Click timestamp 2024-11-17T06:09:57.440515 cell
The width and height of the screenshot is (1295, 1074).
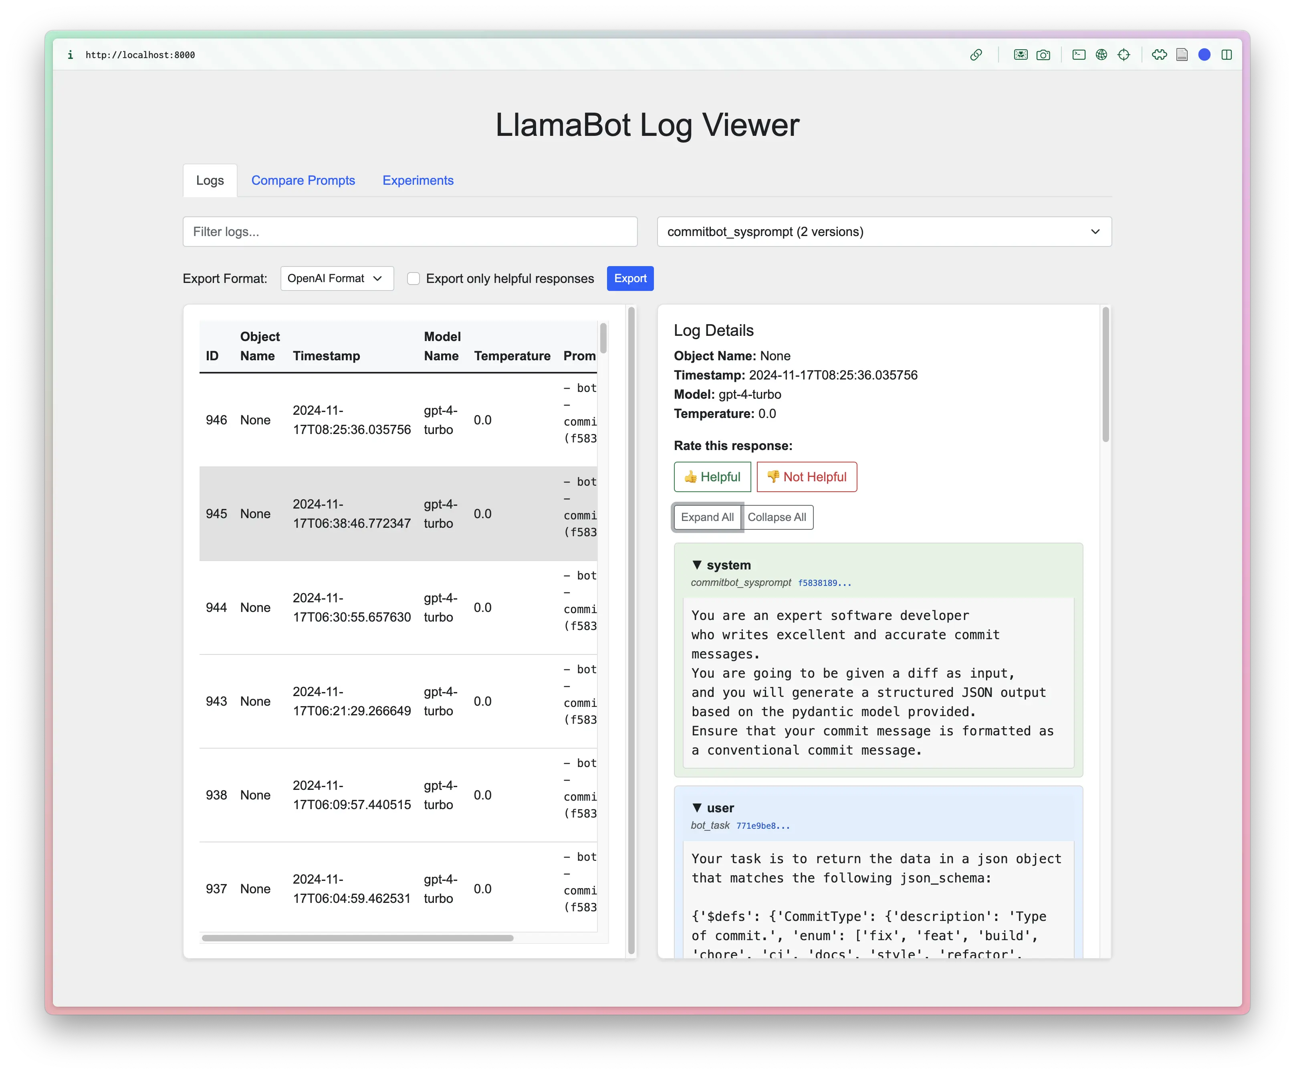pyautogui.click(x=351, y=795)
